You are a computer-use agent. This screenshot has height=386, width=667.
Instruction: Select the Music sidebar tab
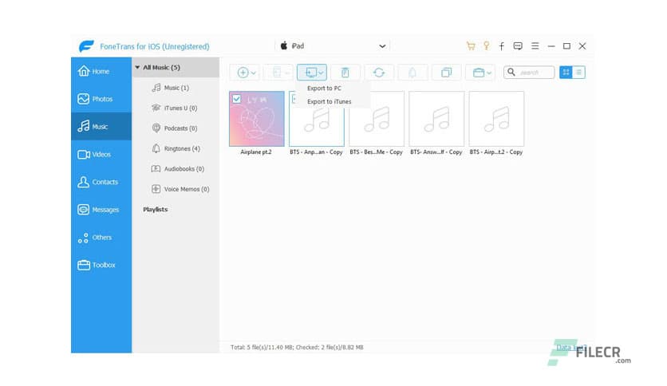tap(101, 126)
